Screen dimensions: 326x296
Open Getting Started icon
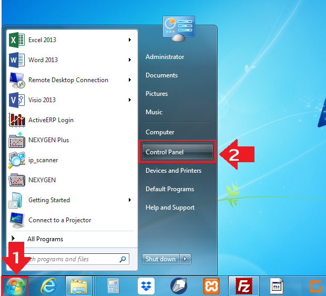(16, 200)
